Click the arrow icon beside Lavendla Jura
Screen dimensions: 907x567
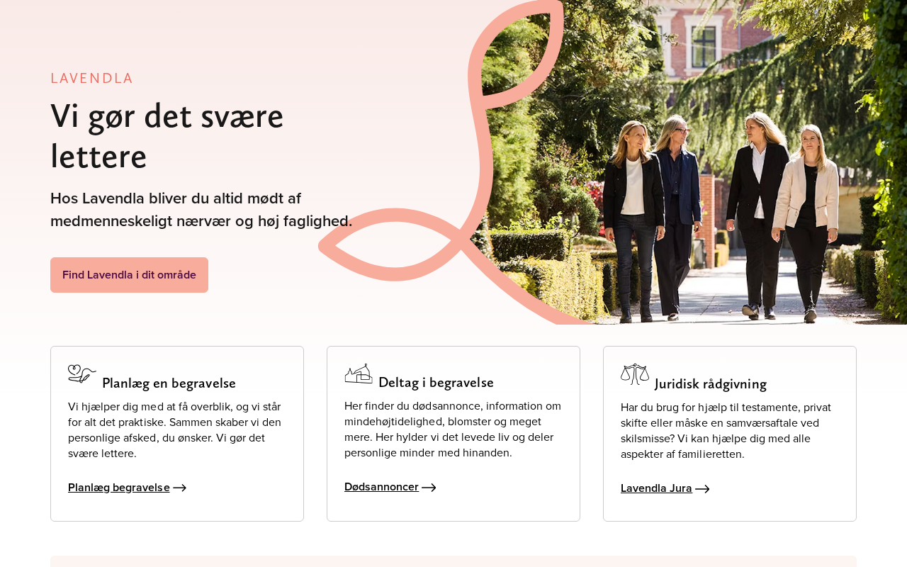(702, 488)
